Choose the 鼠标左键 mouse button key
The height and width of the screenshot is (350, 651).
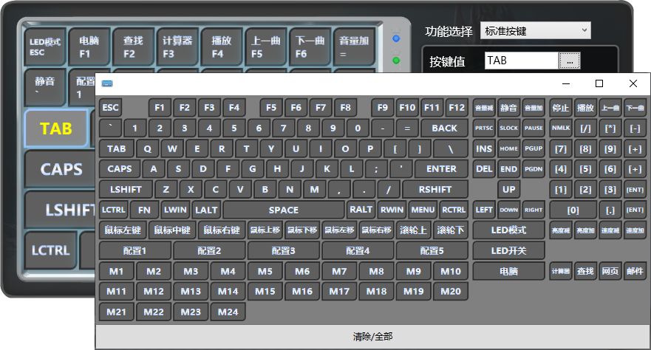tap(123, 230)
